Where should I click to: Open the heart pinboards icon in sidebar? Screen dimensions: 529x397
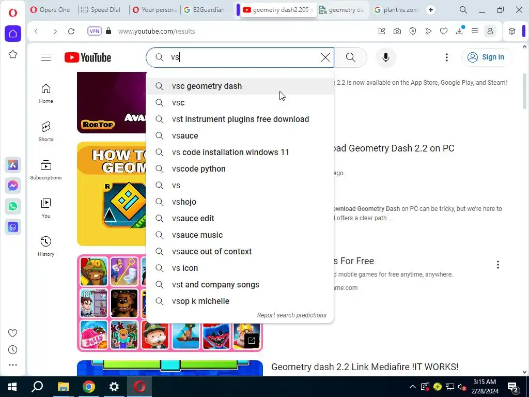coord(13,333)
